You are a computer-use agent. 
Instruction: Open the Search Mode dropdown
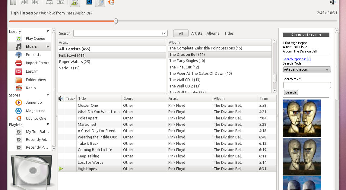[x=306, y=69]
